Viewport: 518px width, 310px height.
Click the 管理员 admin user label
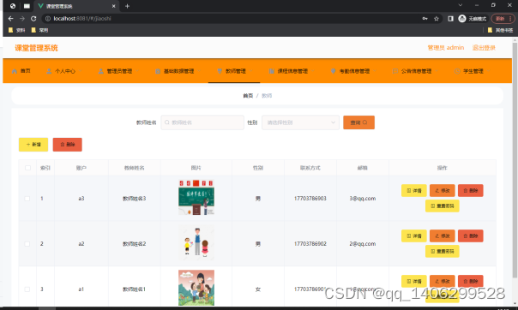[446, 48]
